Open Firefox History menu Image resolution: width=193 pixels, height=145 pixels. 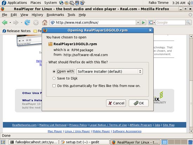point(37,15)
